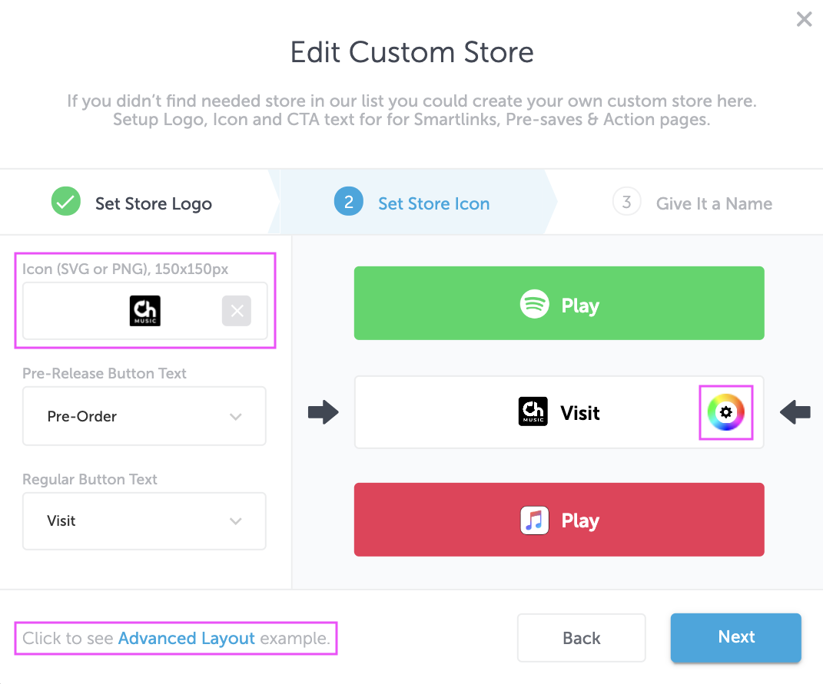Select the Set Store Icon step

433,203
